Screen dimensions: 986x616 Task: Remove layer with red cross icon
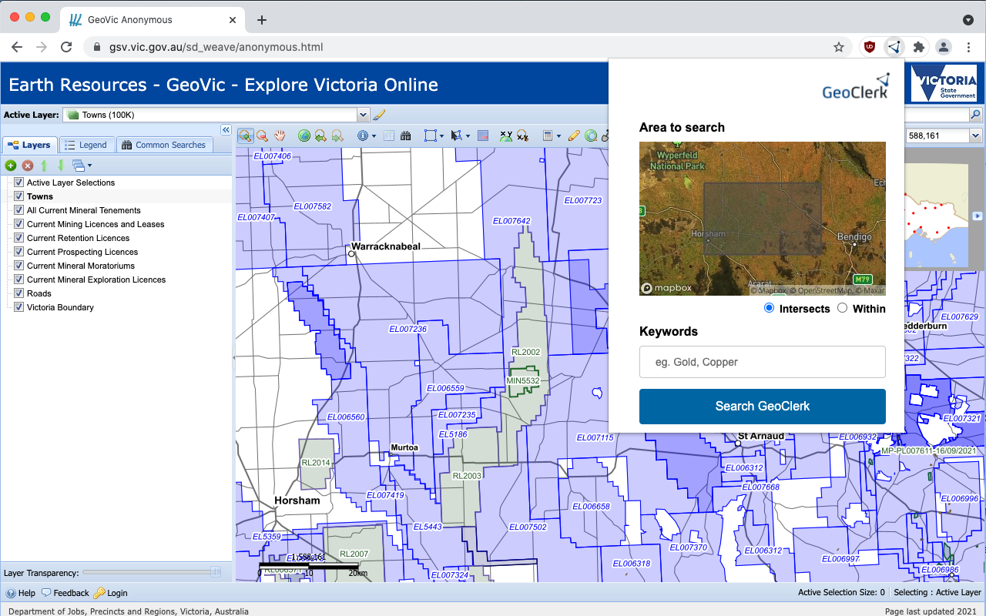27,166
